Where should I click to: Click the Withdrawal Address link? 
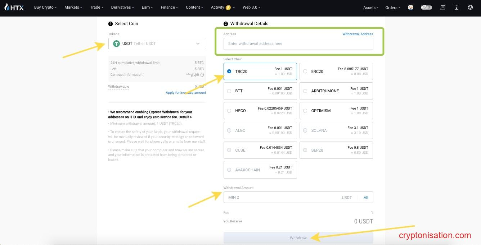[x=358, y=34]
